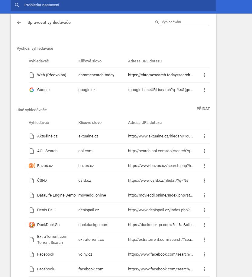Open more actions menu for Denis Pail
This screenshot has width=252, height=277.
[x=205, y=210]
